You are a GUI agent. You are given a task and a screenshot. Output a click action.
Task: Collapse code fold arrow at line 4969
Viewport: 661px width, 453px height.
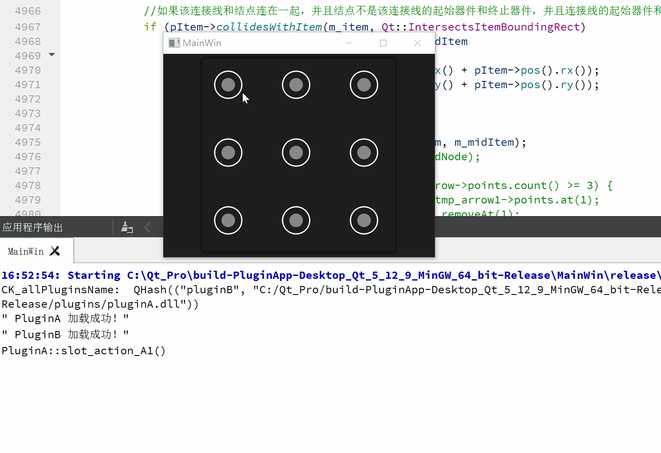point(52,55)
